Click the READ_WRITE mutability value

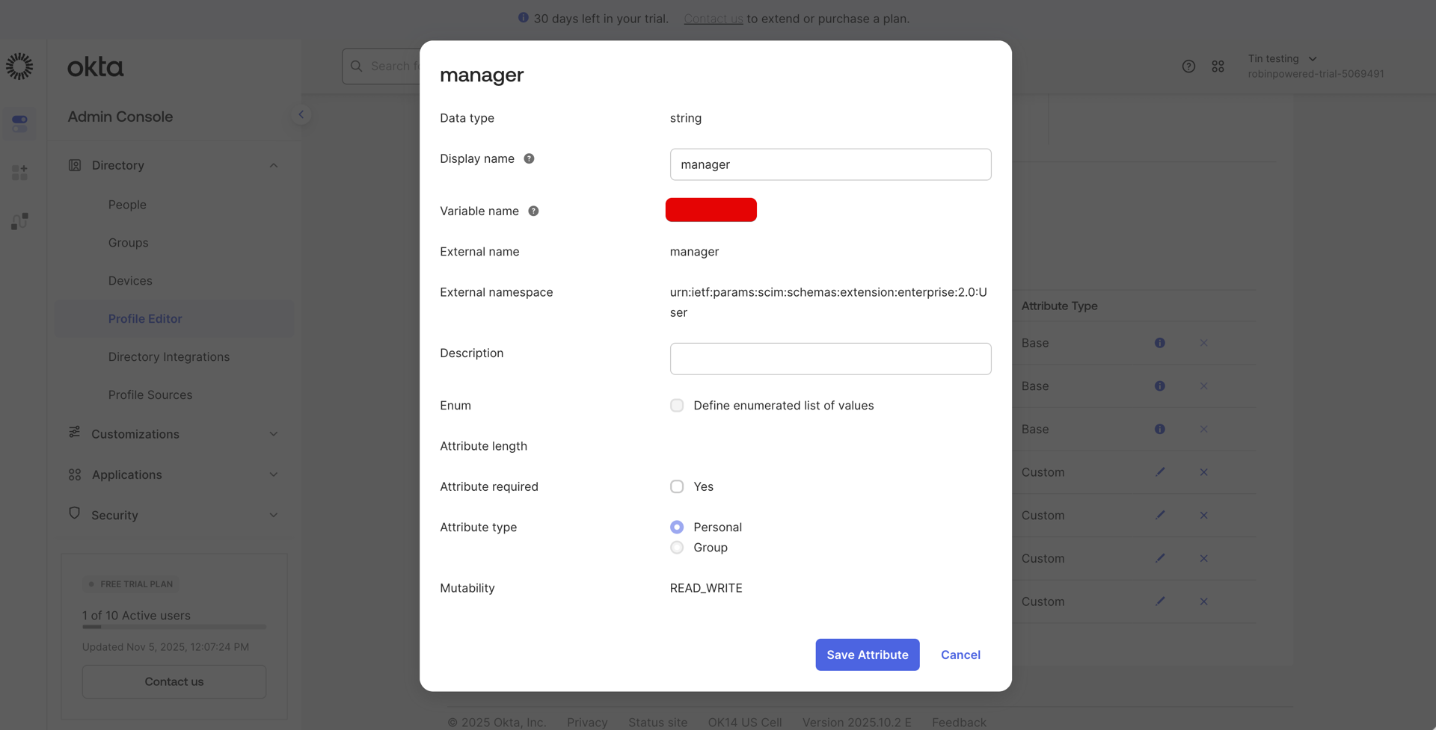706,588
